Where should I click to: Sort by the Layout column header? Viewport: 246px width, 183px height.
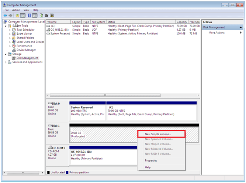click(x=76, y=22)
